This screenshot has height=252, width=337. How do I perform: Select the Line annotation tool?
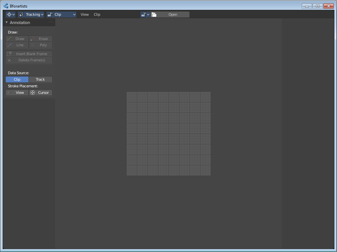(17, 45)
